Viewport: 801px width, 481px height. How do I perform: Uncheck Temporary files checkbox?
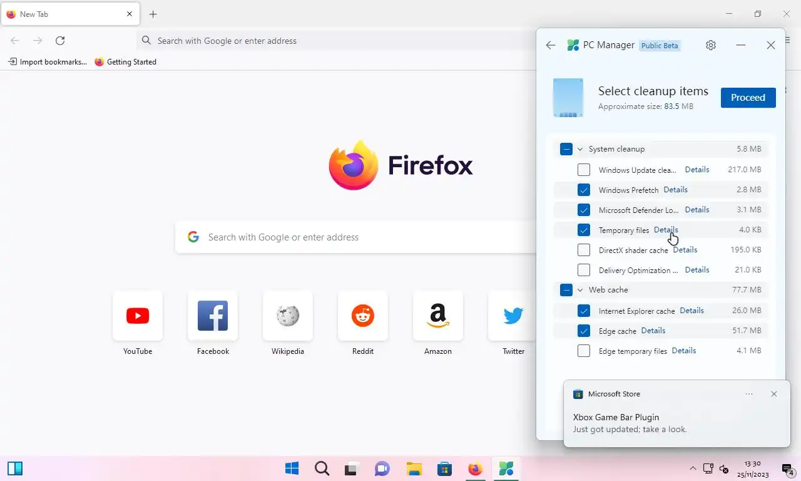[x=583, y=230]
